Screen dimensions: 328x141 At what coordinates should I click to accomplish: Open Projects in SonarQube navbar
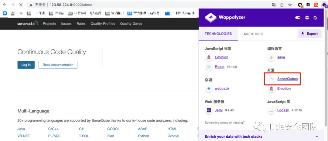pos(50,24)
